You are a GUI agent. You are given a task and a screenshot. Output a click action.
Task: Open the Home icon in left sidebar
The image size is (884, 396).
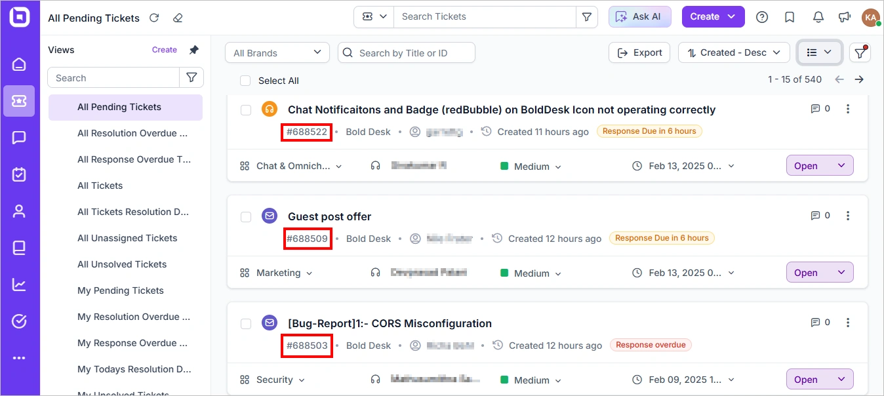click(19, 64)
